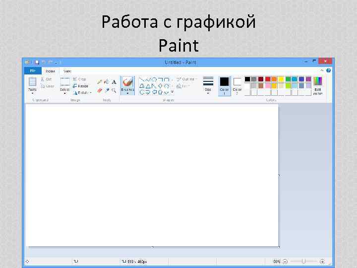Switch to the View tab
This screenshot has width=357, height=268.
tap(67, 71)
